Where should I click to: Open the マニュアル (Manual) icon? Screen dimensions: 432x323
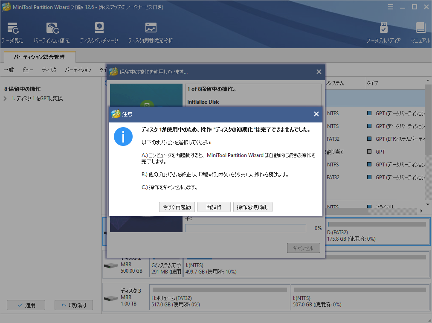420,32
